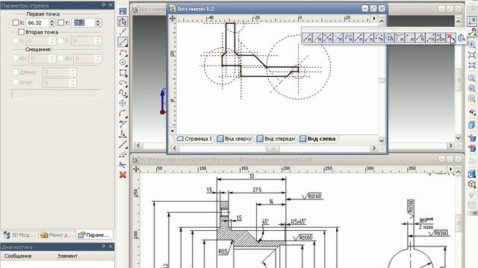Screen dimensions: 478x268
Task: Click the pan cross icon in flange drawing window
Action: 136,169
